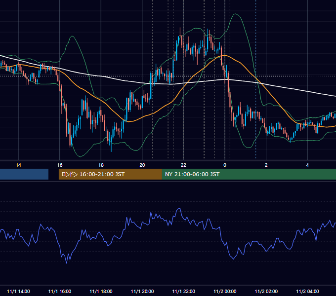Click the 11/1 16:00 label on indicator axis
336x296 pixels.
point(60,291)
